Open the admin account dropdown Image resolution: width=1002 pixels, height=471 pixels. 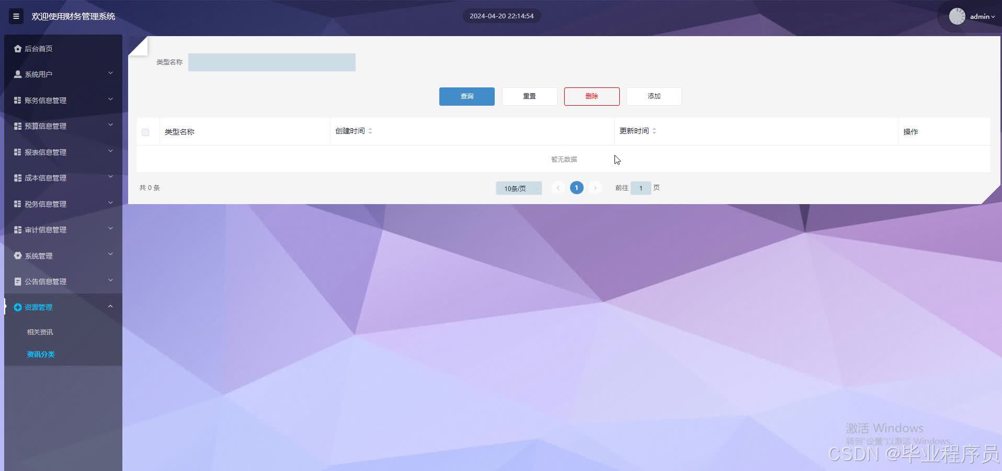pyautogui.click(x=980, y=16)
